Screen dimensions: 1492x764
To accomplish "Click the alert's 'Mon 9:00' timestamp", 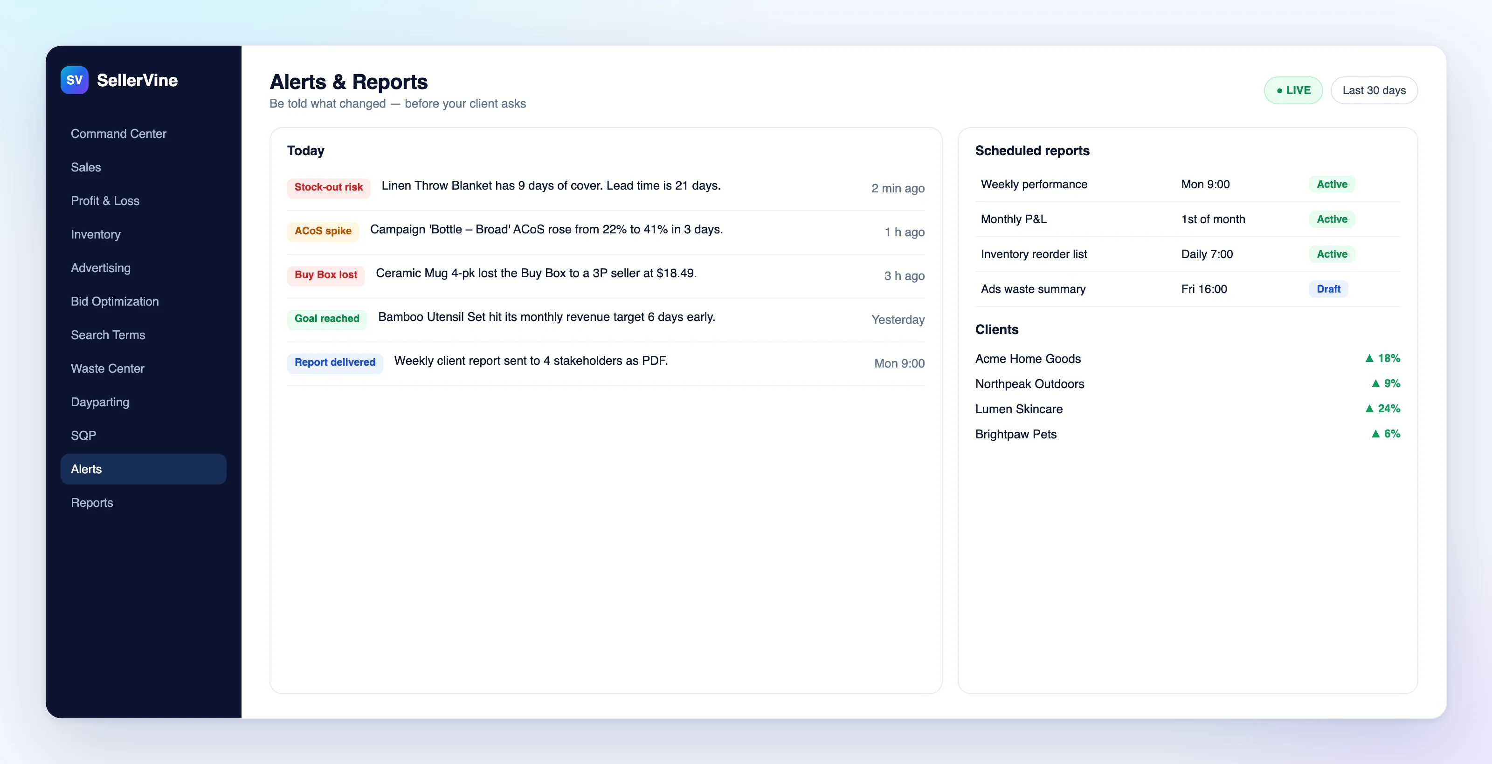I will [899, 364].
